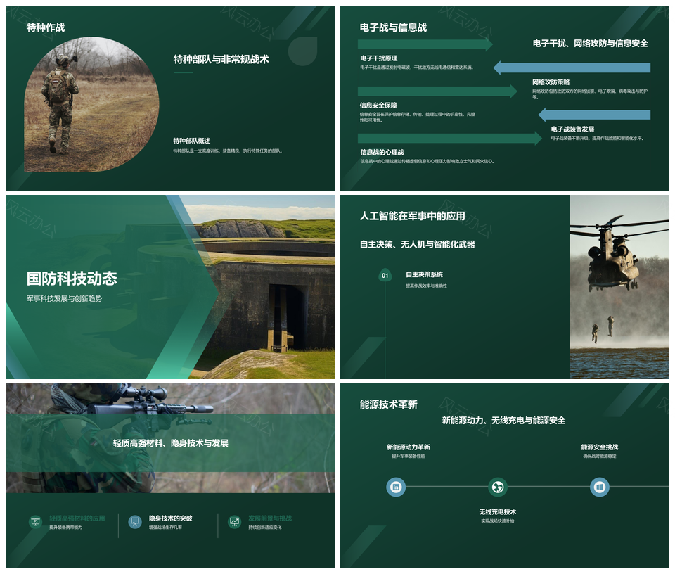Click the 信息战的心理战 subheading
This screenshot has width=675, height=574.
click(382, 152)
